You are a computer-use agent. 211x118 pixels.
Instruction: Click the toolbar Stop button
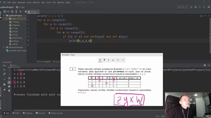[x=204, y=7]
